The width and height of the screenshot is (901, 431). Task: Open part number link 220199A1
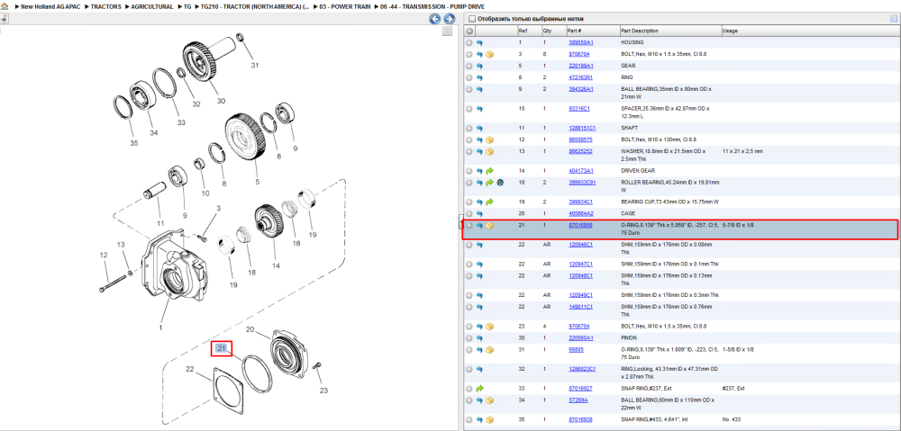(x=581, y=66)
